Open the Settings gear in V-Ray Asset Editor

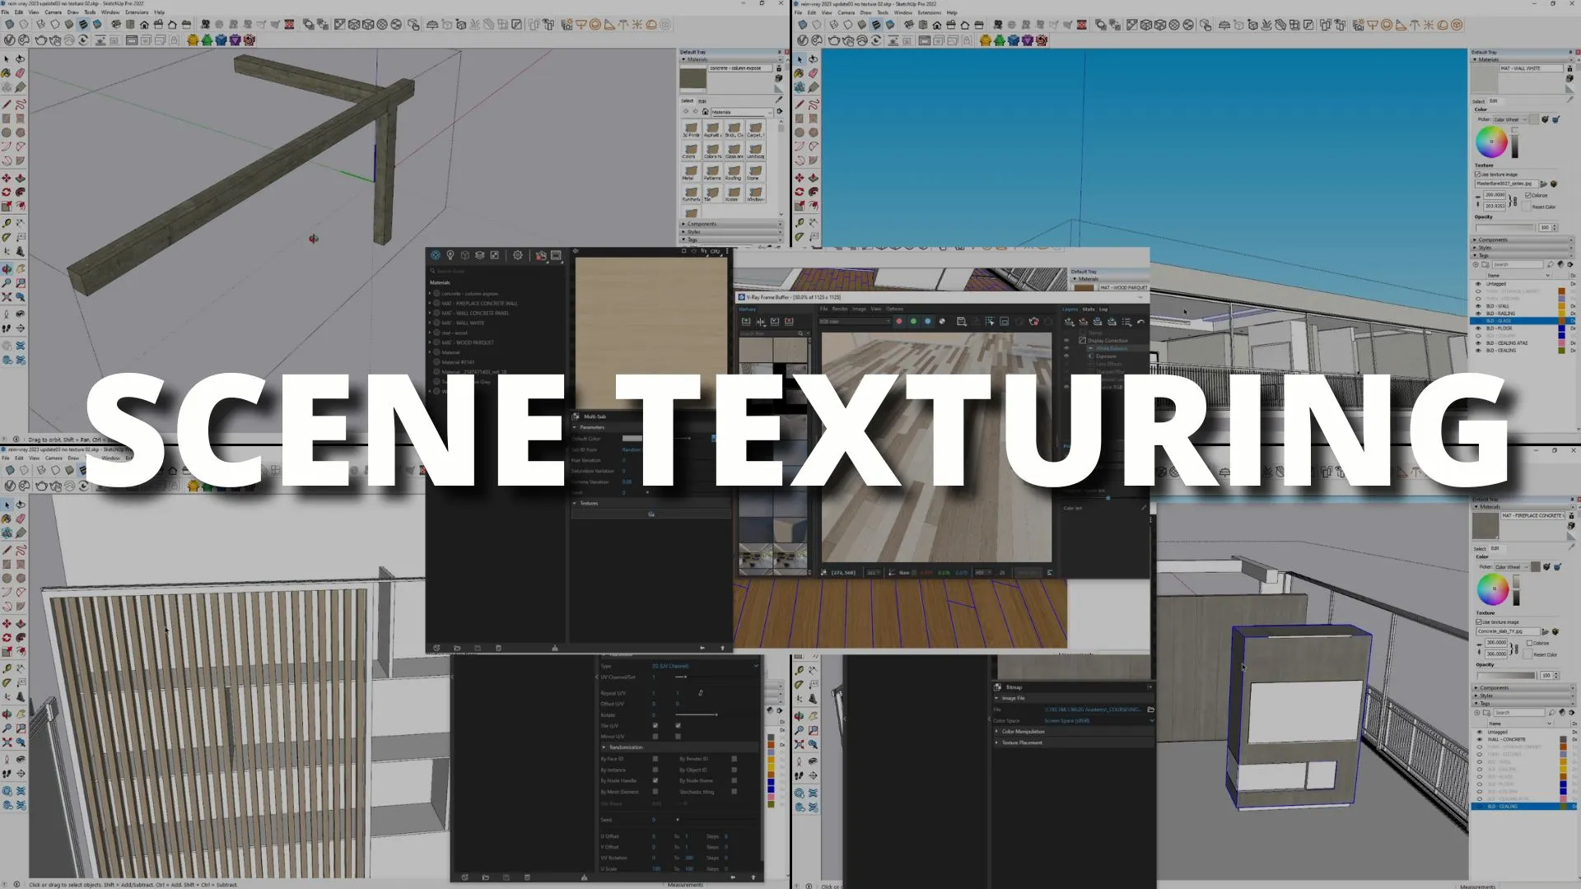(518, 255)
